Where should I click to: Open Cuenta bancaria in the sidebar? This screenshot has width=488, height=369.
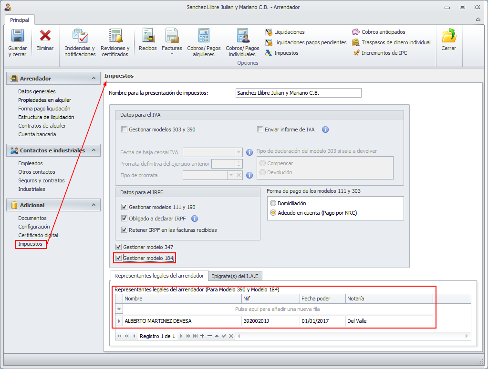(37, 134)
